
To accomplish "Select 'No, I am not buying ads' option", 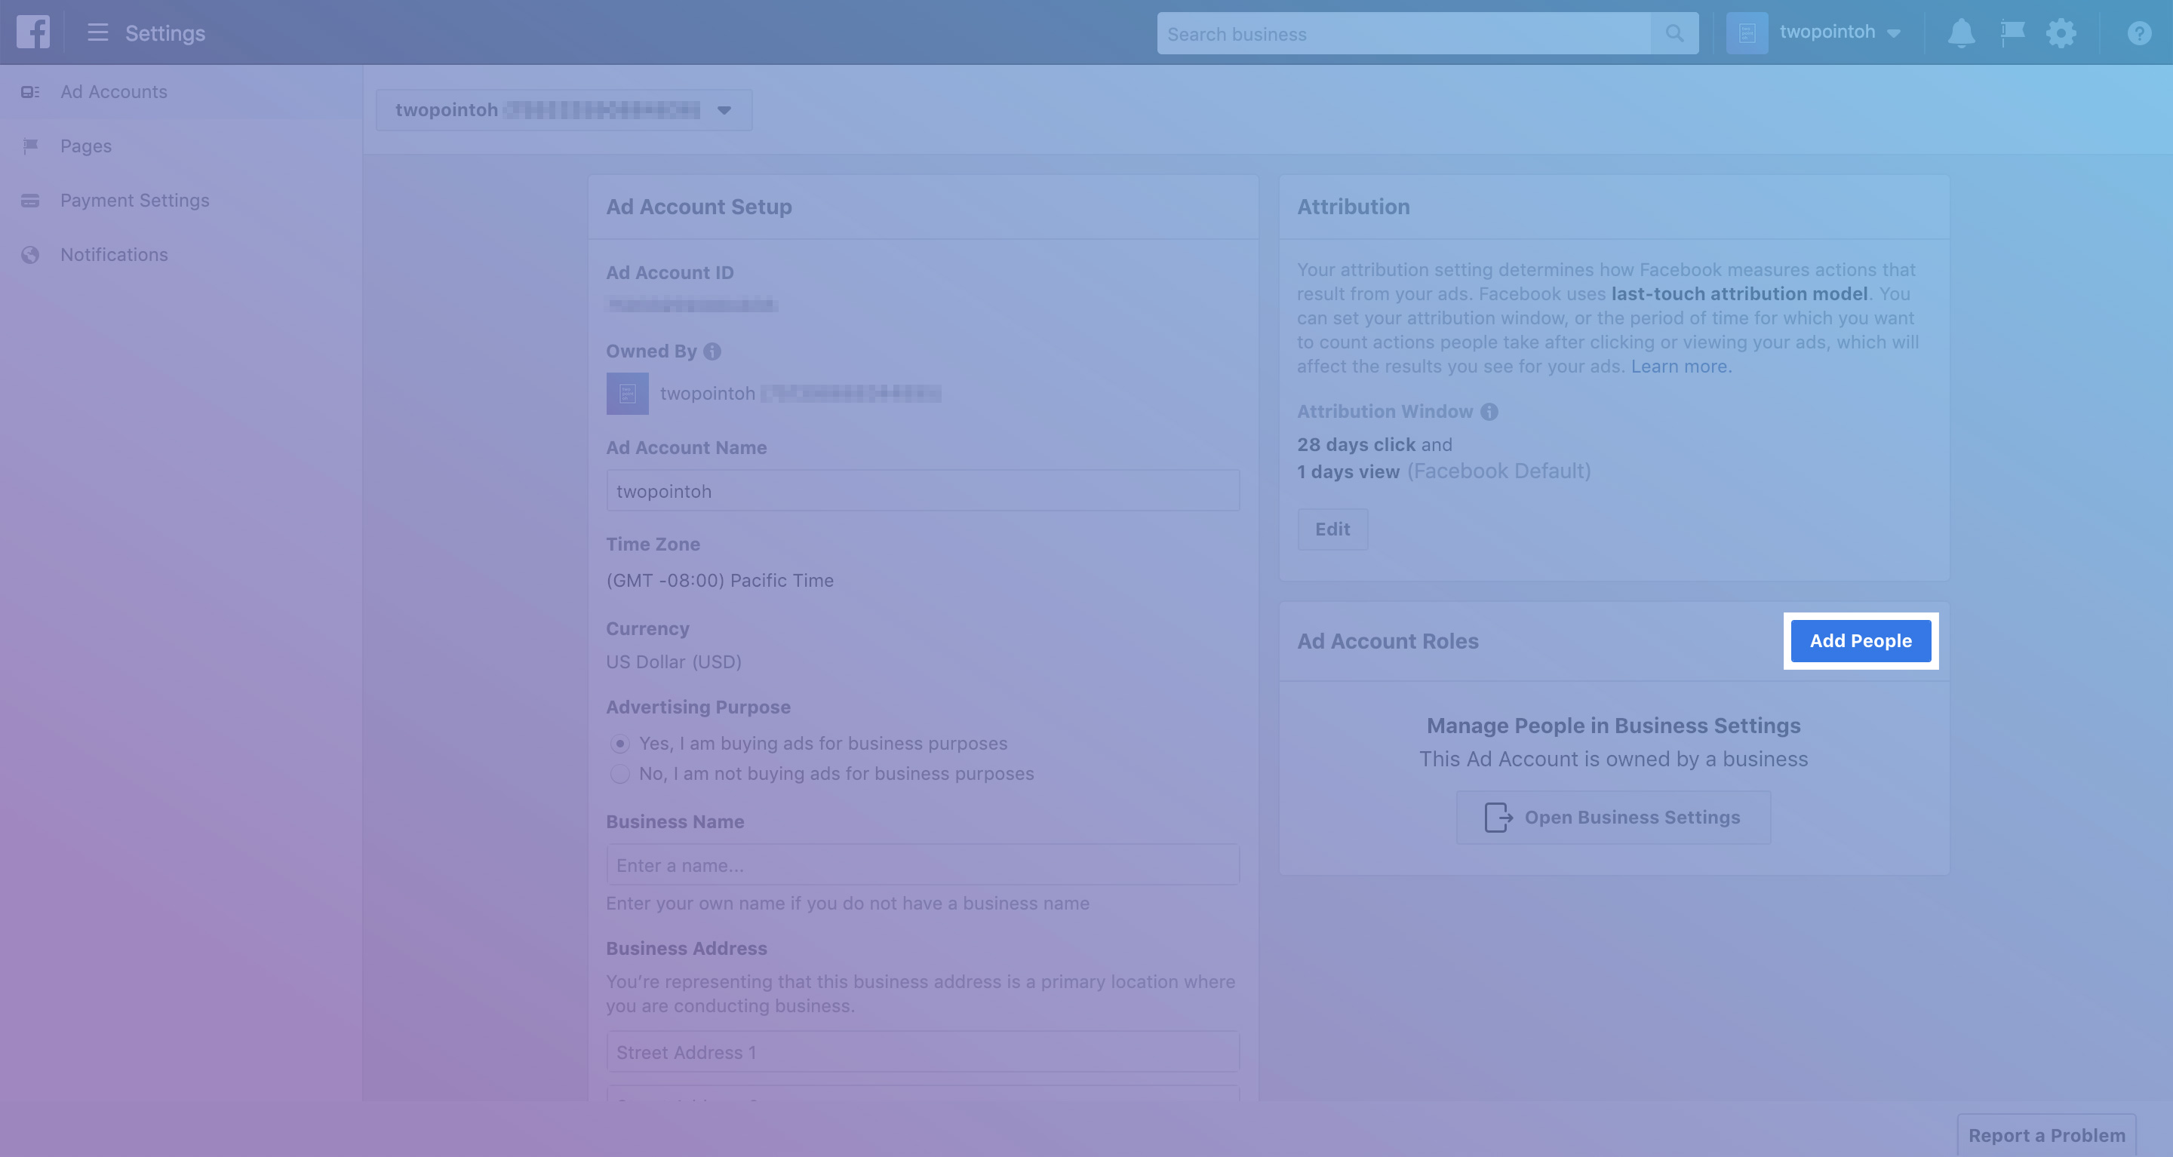I will point(620,774).
